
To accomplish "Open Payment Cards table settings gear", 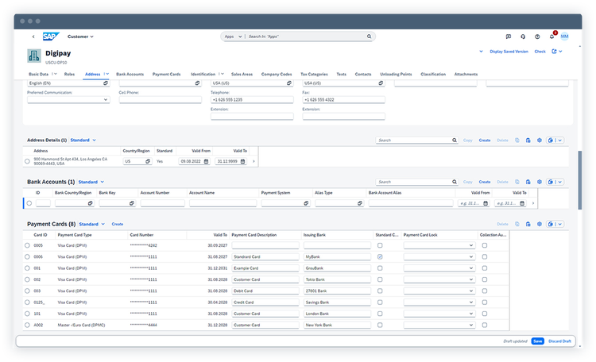I will pos(539,224).
